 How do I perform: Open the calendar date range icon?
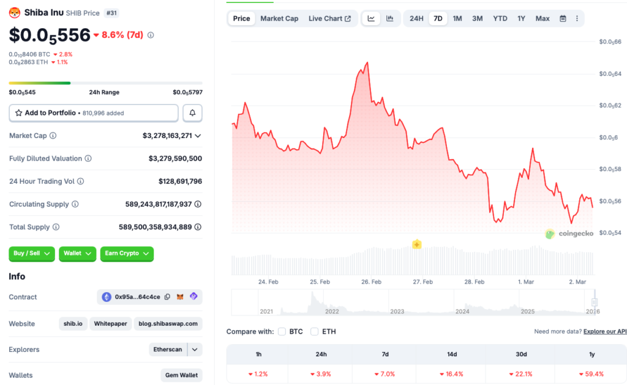[562, 18]
